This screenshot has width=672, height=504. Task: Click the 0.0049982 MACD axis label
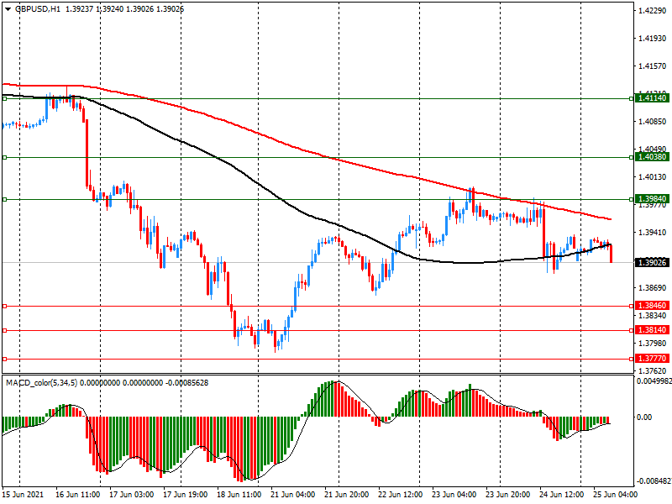pyautogui.click(x=654, y=381)
